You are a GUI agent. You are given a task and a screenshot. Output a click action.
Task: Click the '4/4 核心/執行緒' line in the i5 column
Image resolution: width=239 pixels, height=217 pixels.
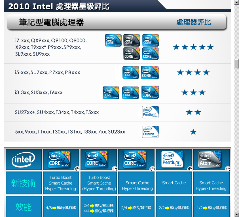99,211
